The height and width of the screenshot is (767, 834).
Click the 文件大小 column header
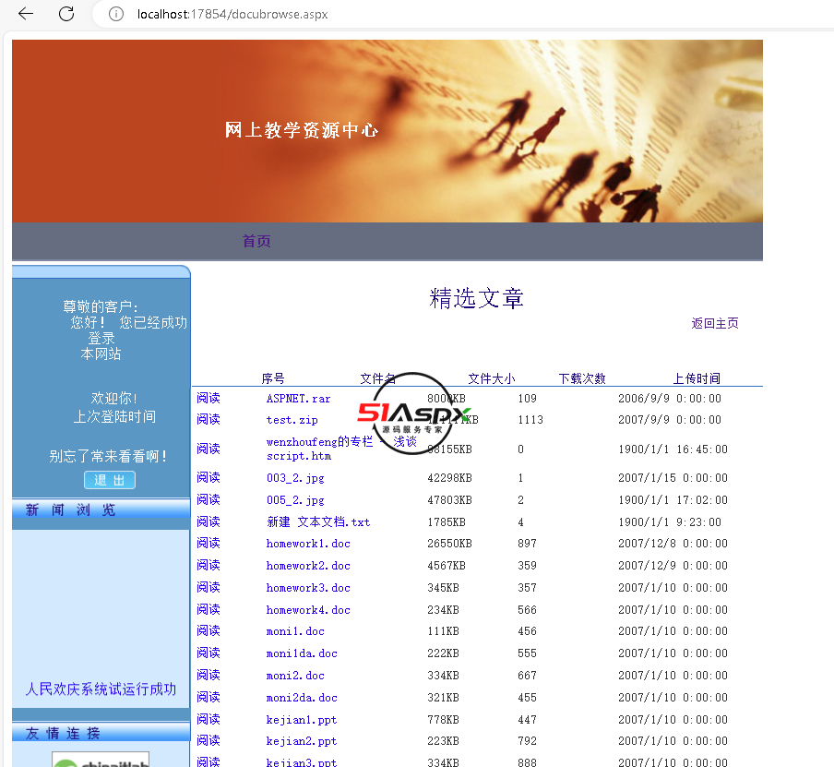(x=492, y=378)
